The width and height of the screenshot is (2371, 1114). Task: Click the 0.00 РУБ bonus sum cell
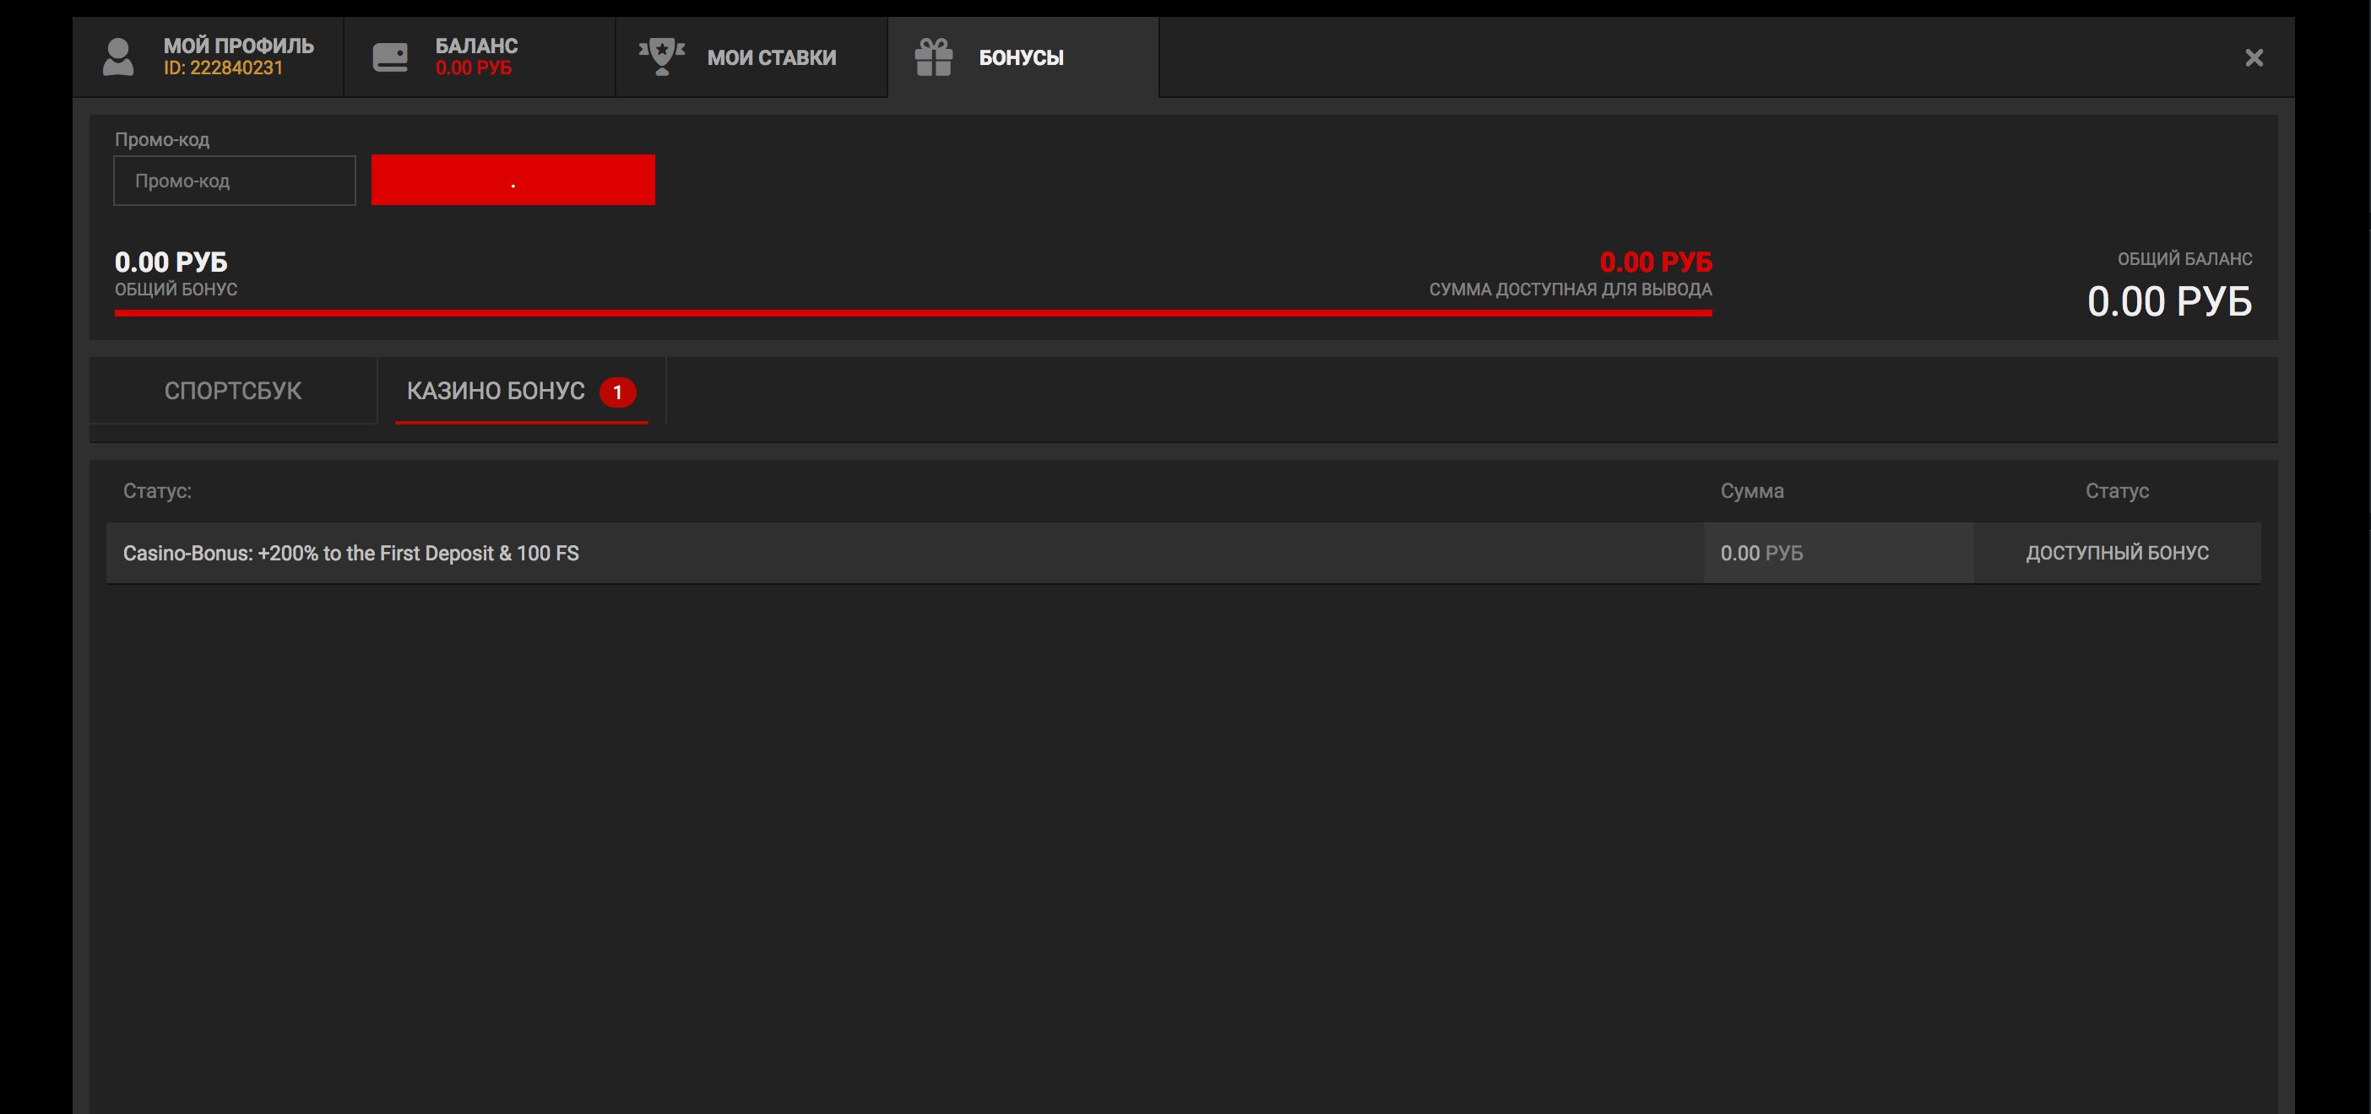pos(1761,553)
